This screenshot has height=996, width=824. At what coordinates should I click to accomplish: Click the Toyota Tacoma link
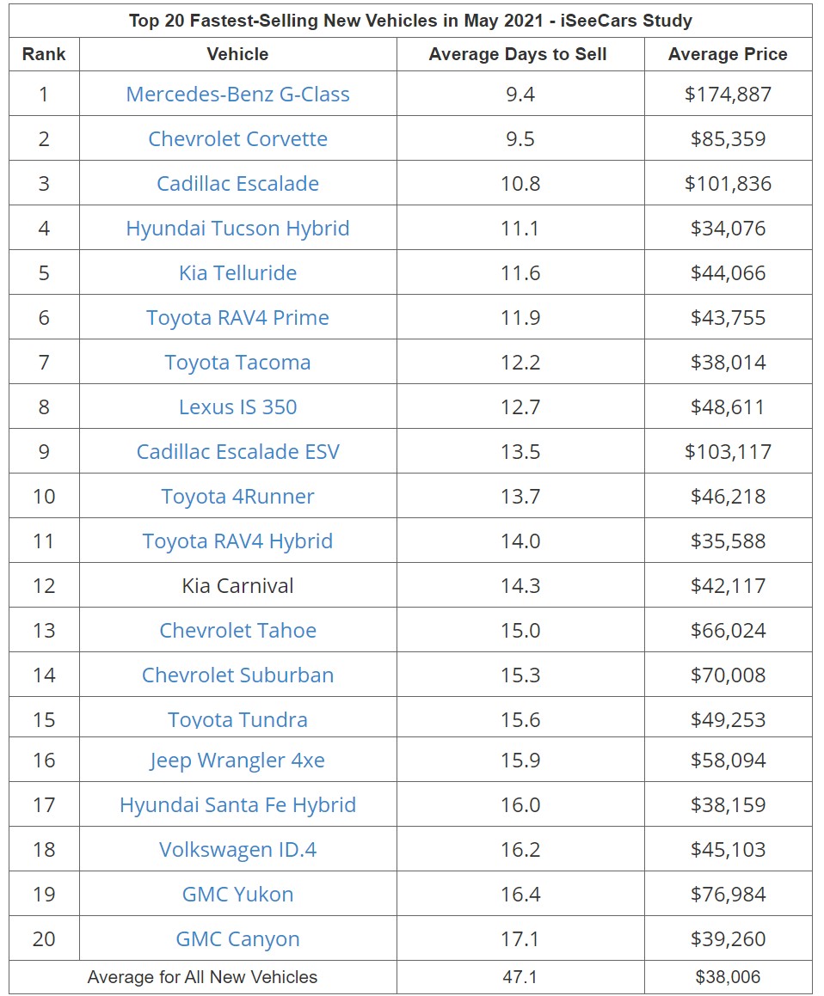click(x=237, y=363)
